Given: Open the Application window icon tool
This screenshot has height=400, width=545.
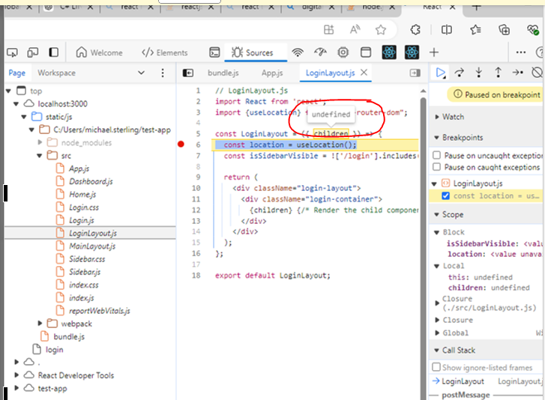Looking at the screenshot, I should coord(366,52).
